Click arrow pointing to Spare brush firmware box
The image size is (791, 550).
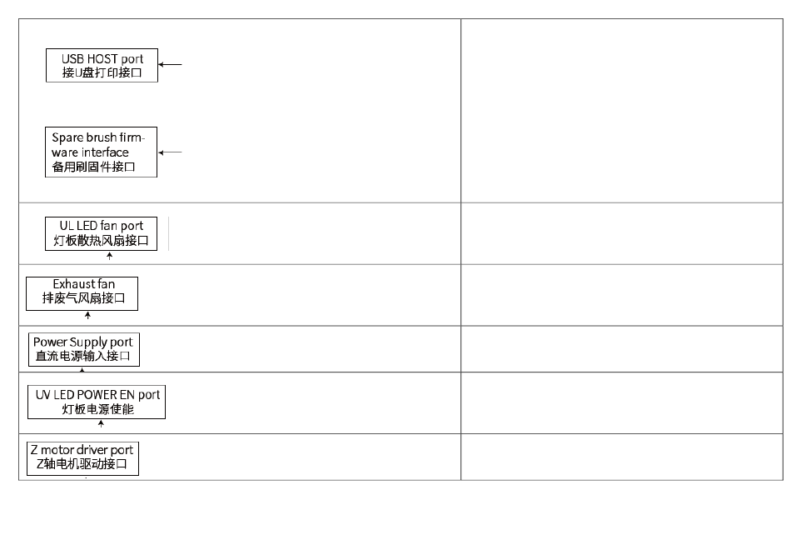[170, 152]
